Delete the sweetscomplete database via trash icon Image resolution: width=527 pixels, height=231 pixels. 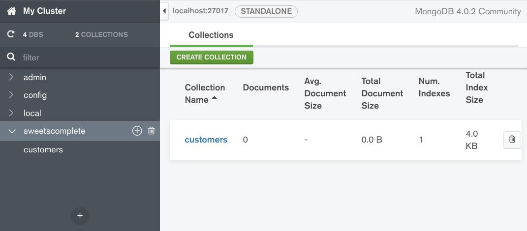coord(152,131)
